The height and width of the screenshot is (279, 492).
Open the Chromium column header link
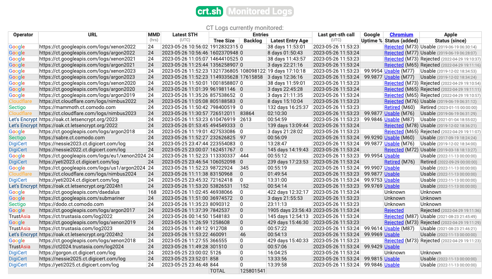pos(401,34)
